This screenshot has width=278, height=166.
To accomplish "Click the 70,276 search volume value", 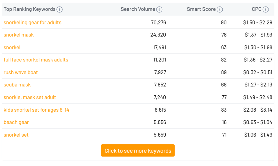I will point(158,23).
